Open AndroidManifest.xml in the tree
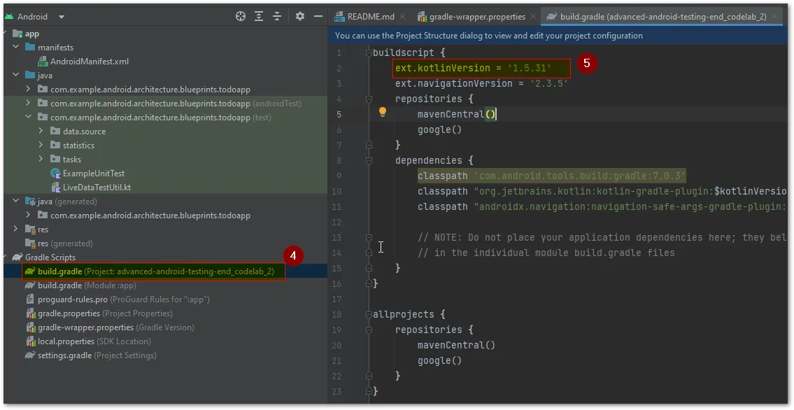 click(x=89, y=62)
